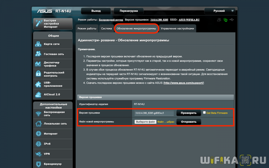The height and width of the screenshot is (168, 269).
Task: Click the firmware version 3.0.0.4.380_8285 header link
Action: point(159,20)
